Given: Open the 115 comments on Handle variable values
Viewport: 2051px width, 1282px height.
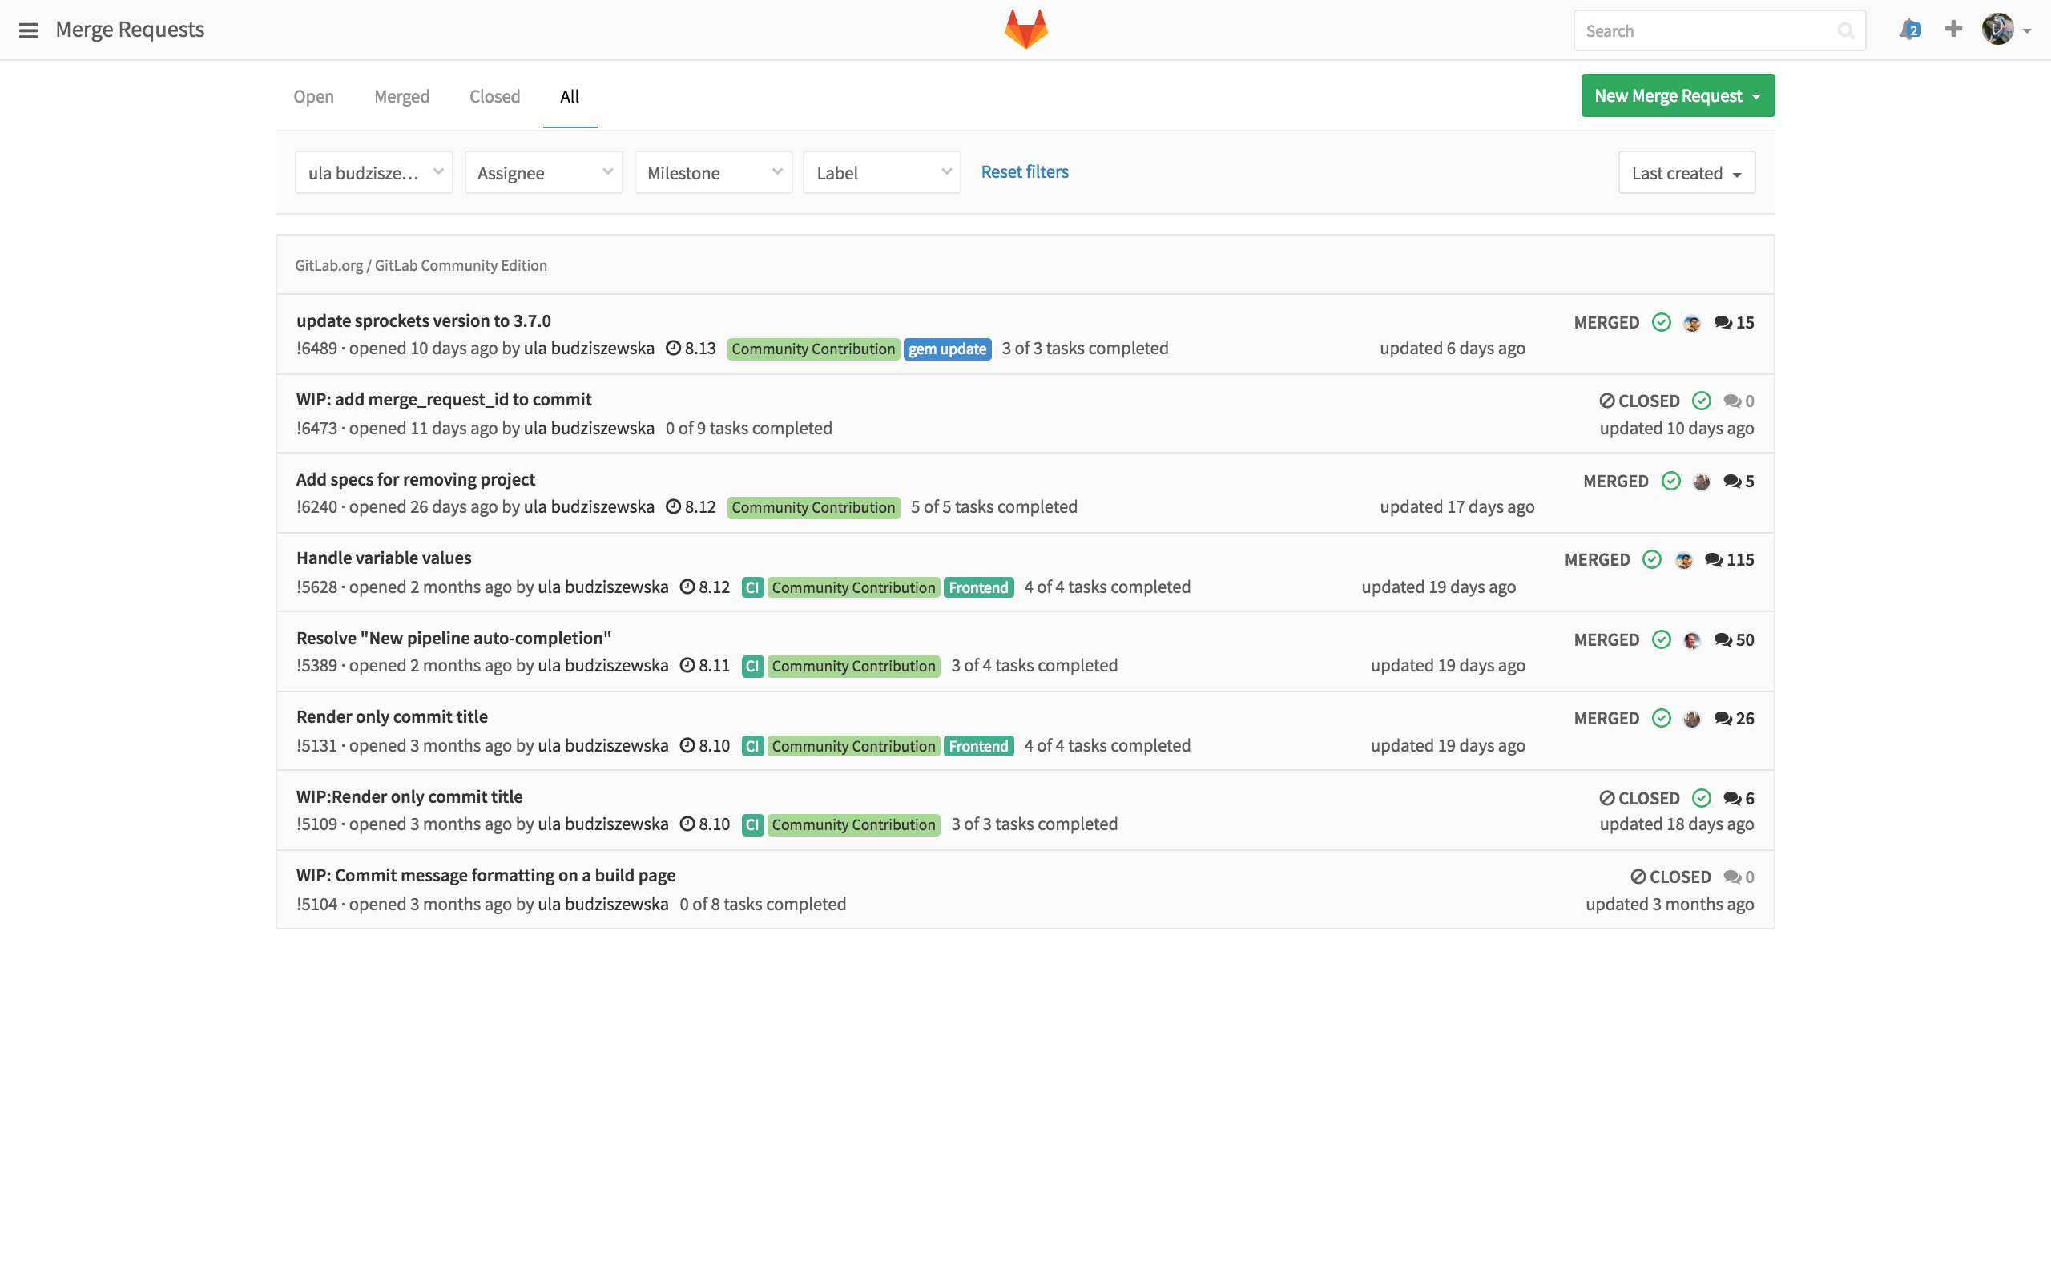Looking at the screenshot, I should tap(1729, 559).
